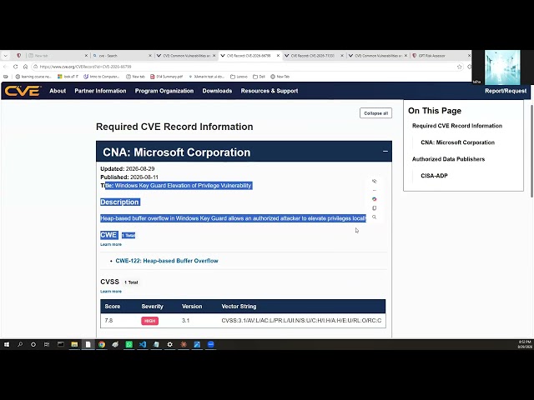534x400 pixels.
Task: Open CWE-122: Heap-based Buffer Overflow link
Action: pos(167,261)
